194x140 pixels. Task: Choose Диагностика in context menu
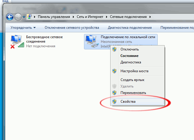click(137, 62)
